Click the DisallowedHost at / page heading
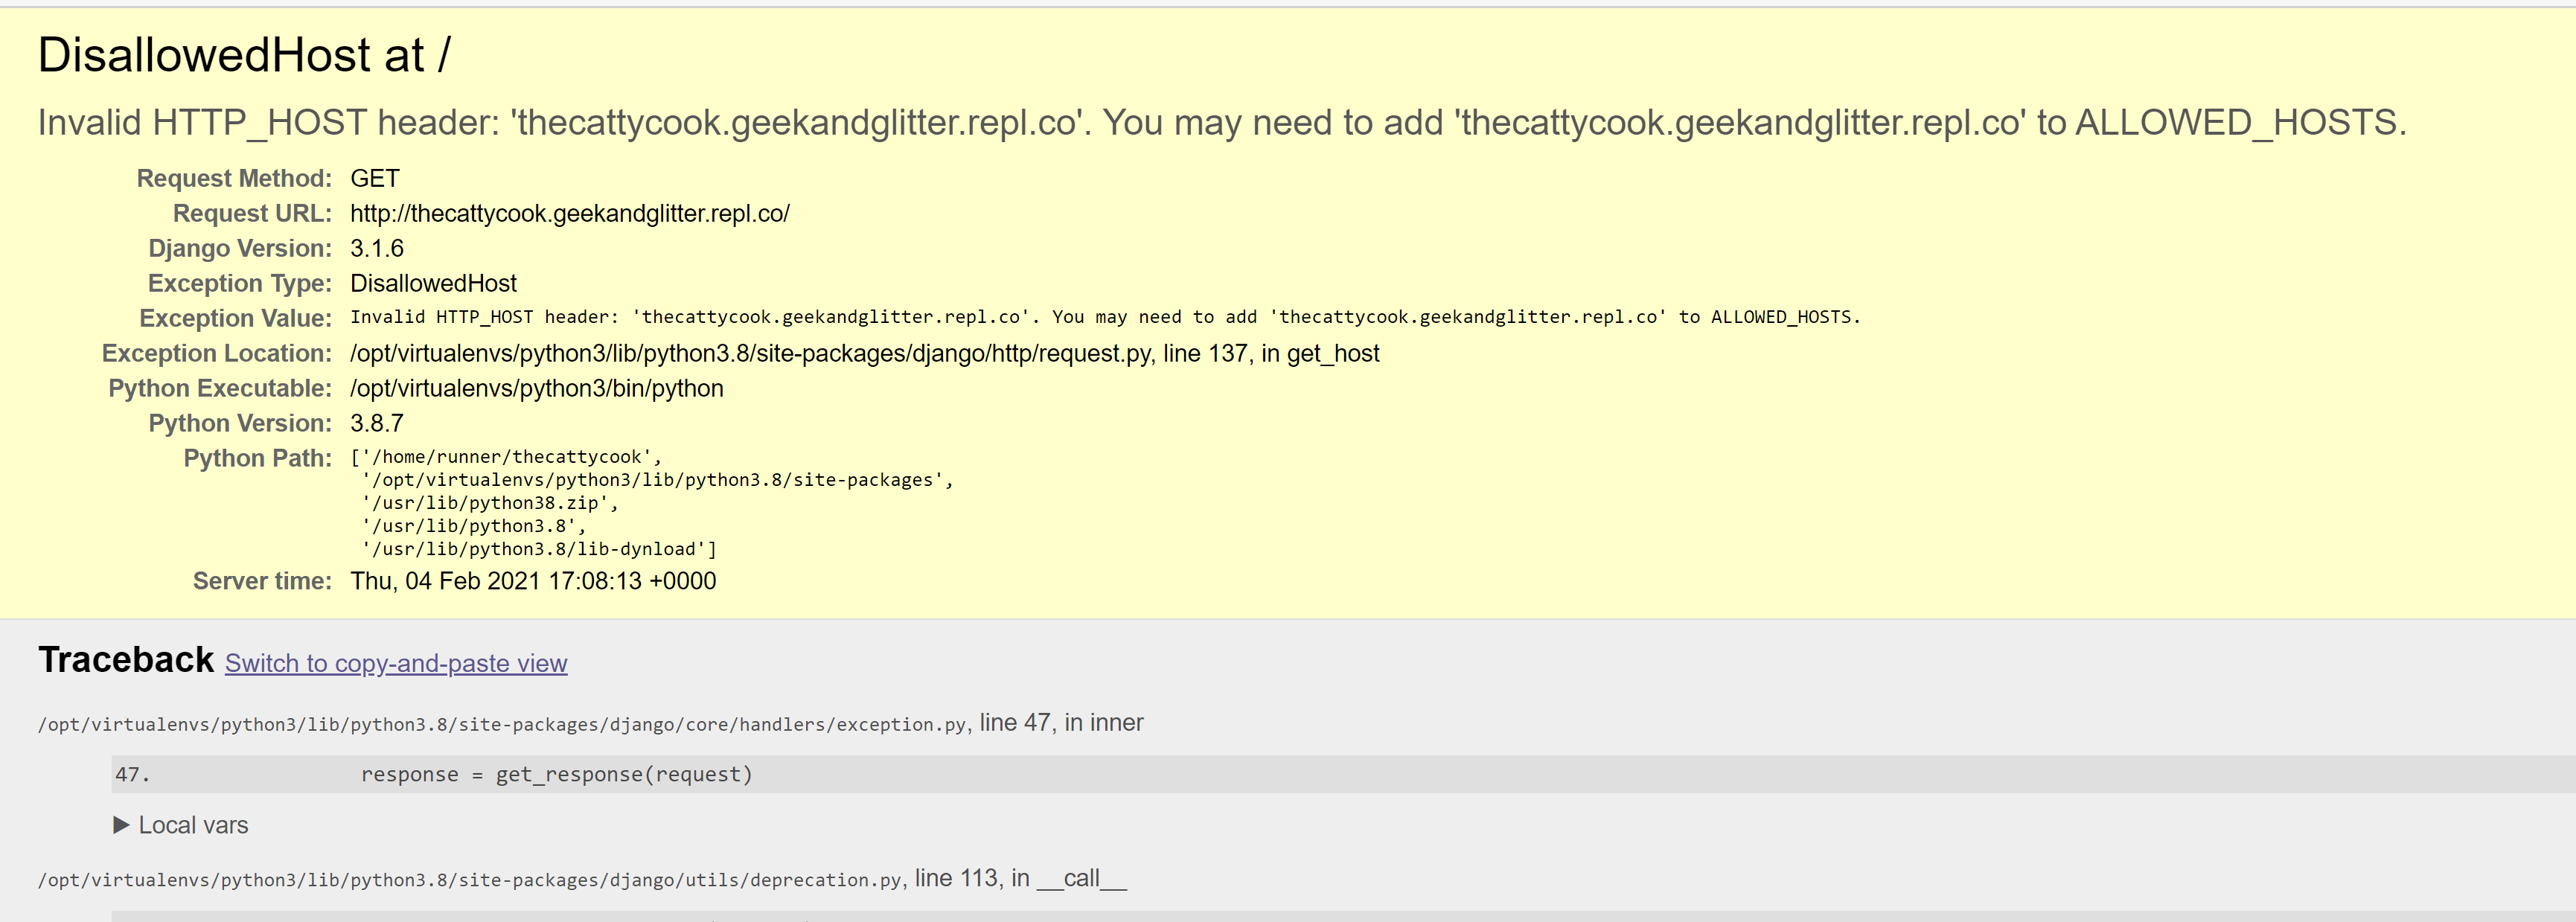This screenshot has width=2576, height=922. click(244, 55)
